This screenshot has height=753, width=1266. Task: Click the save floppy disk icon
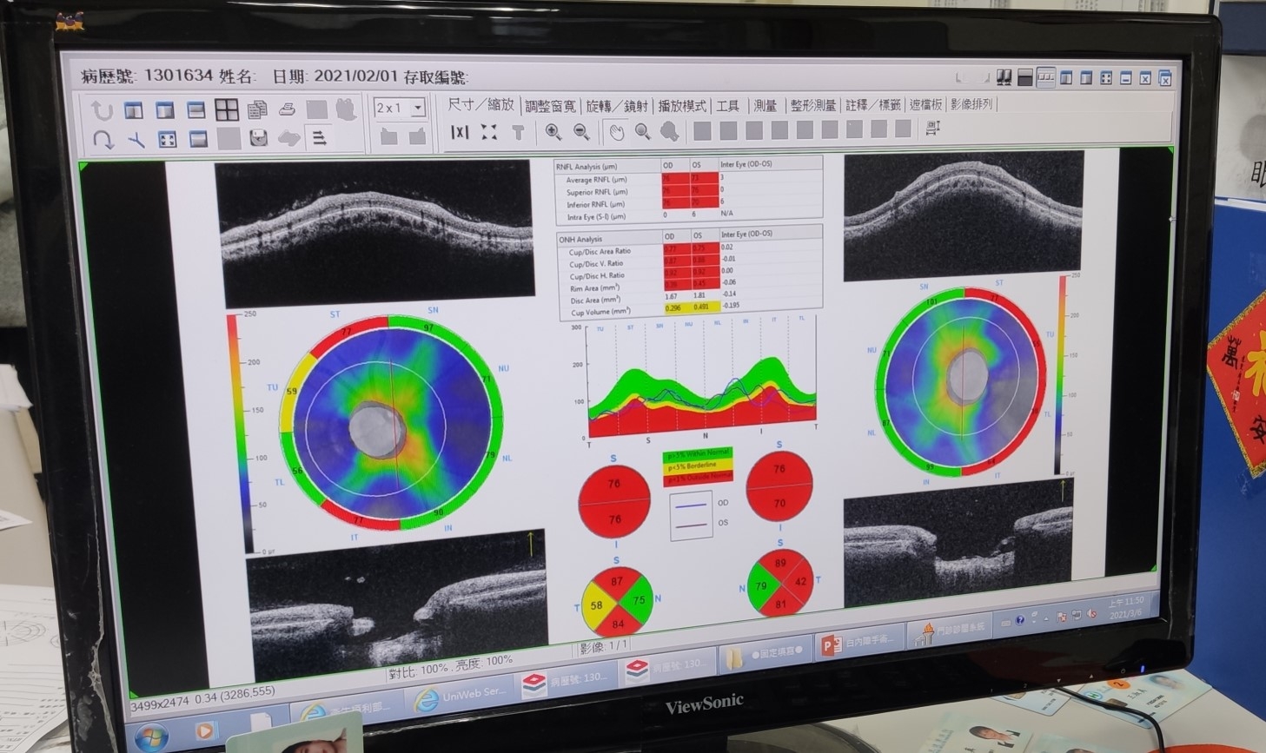[x=258, y=139]
